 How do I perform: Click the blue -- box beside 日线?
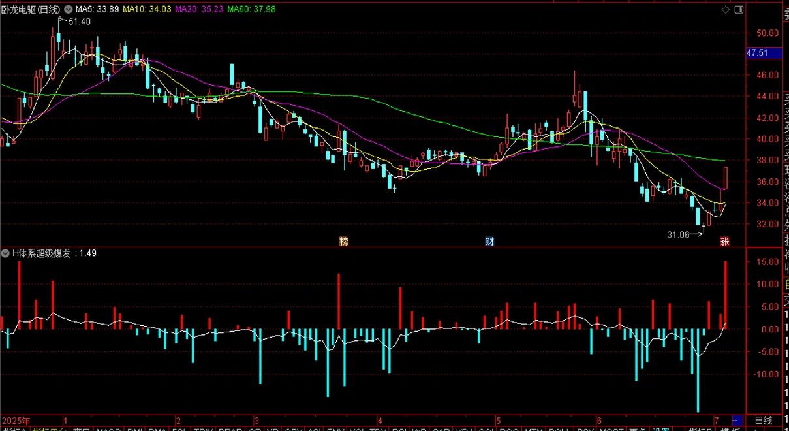pos(737,420)
